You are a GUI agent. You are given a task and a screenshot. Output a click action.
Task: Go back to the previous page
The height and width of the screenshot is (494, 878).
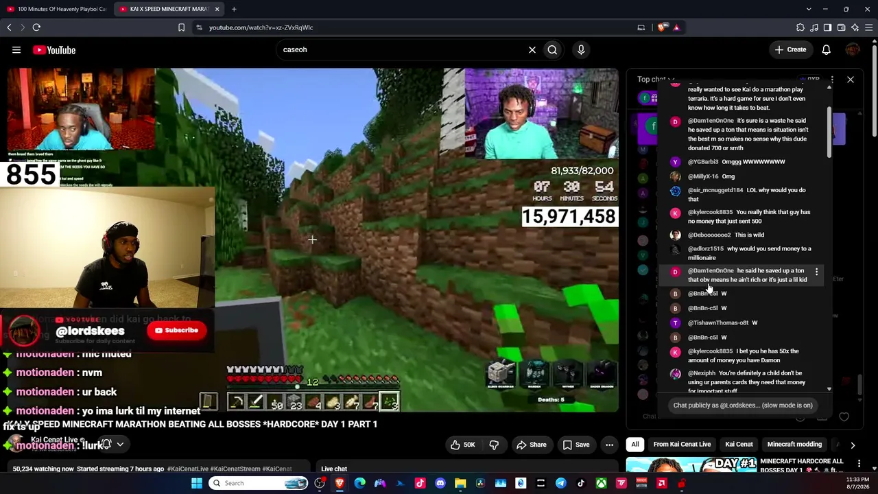[9, 27]
